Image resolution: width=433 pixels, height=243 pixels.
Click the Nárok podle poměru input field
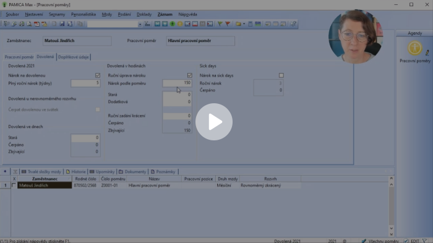coord(177,83)
